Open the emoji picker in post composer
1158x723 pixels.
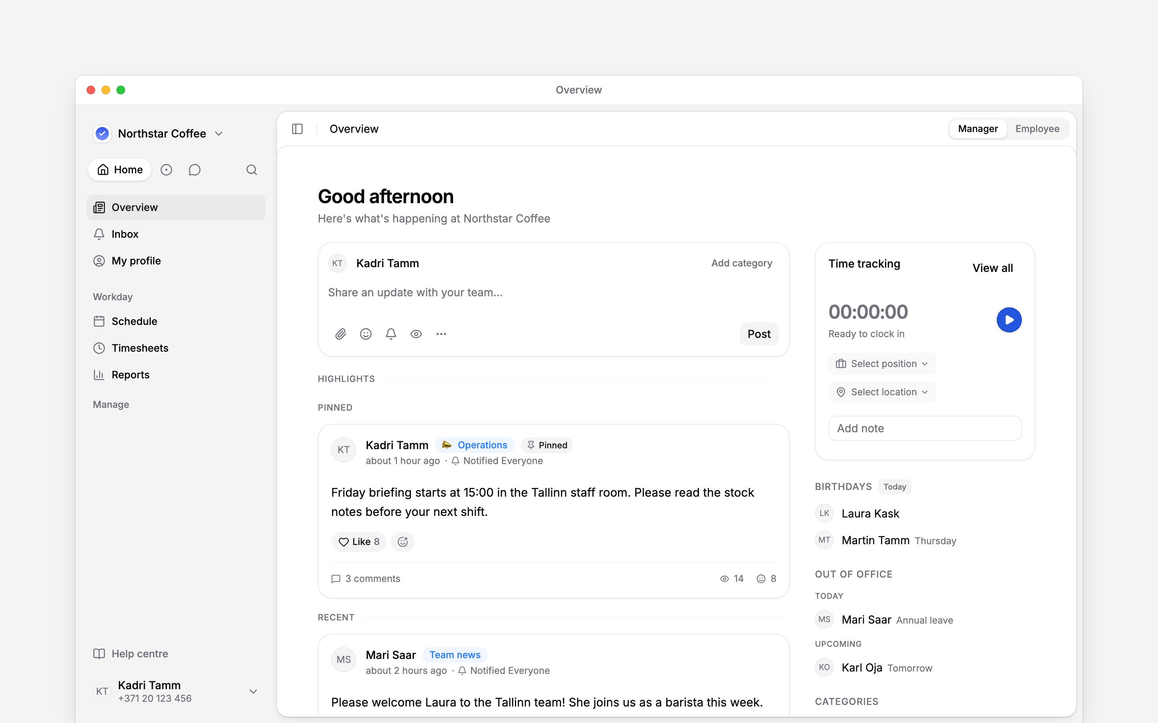(365, 334)
